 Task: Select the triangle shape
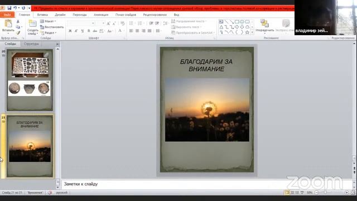coord(221,27)
